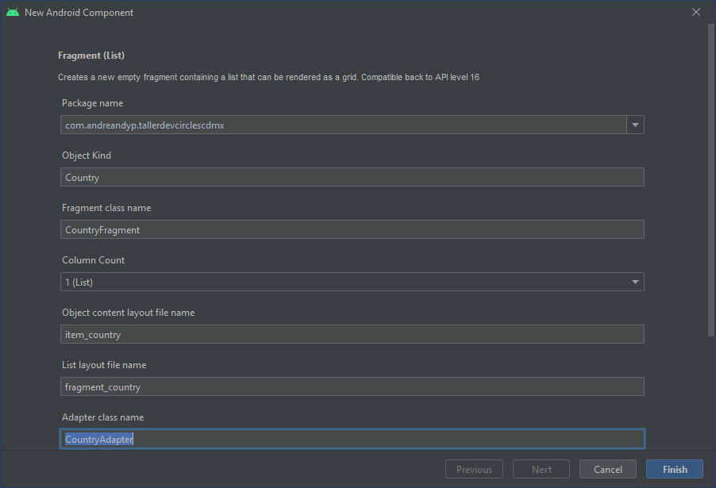Click the Cancel button
Image resolution: width=716 pixels, height=488 pixels.
(x=608, y=469)
